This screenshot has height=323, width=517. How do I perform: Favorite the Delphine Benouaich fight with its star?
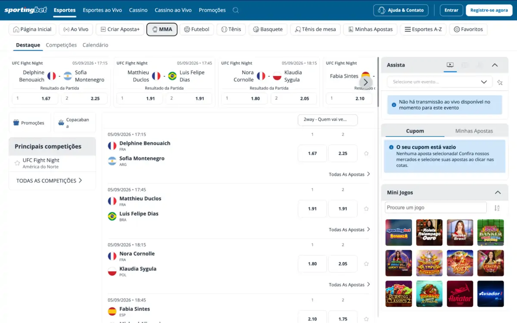pyautogui.click(x=366, y=153)
